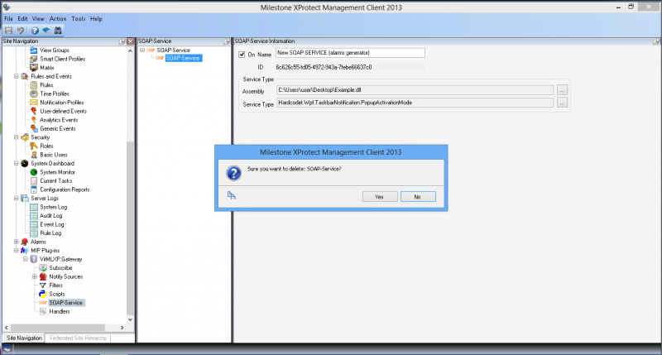
Task: Click the Undo toolbar icon
Action: point(21,31)
